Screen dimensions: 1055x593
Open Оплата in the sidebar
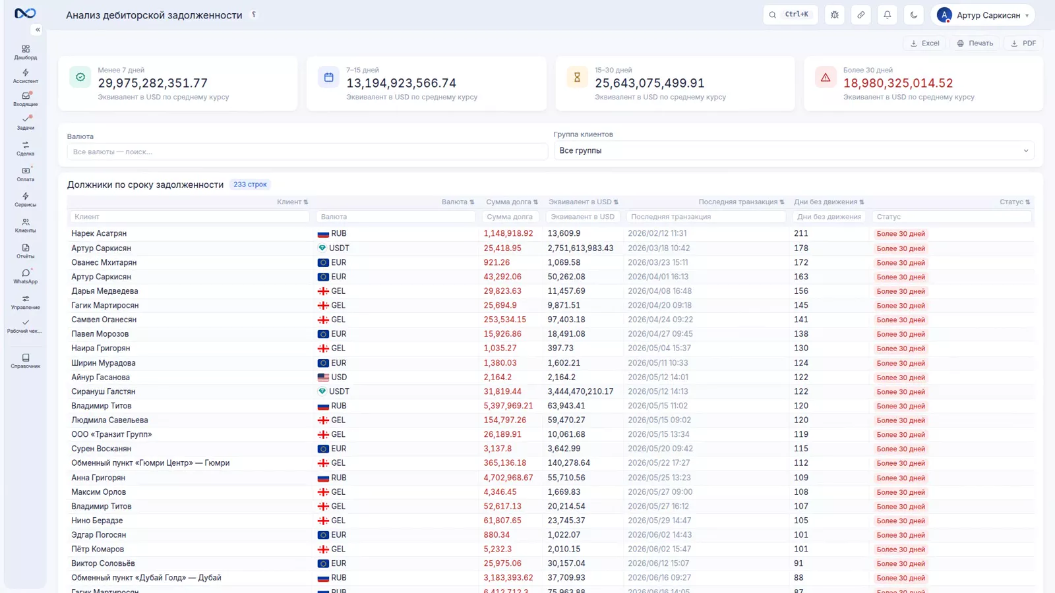click(26, 174)
